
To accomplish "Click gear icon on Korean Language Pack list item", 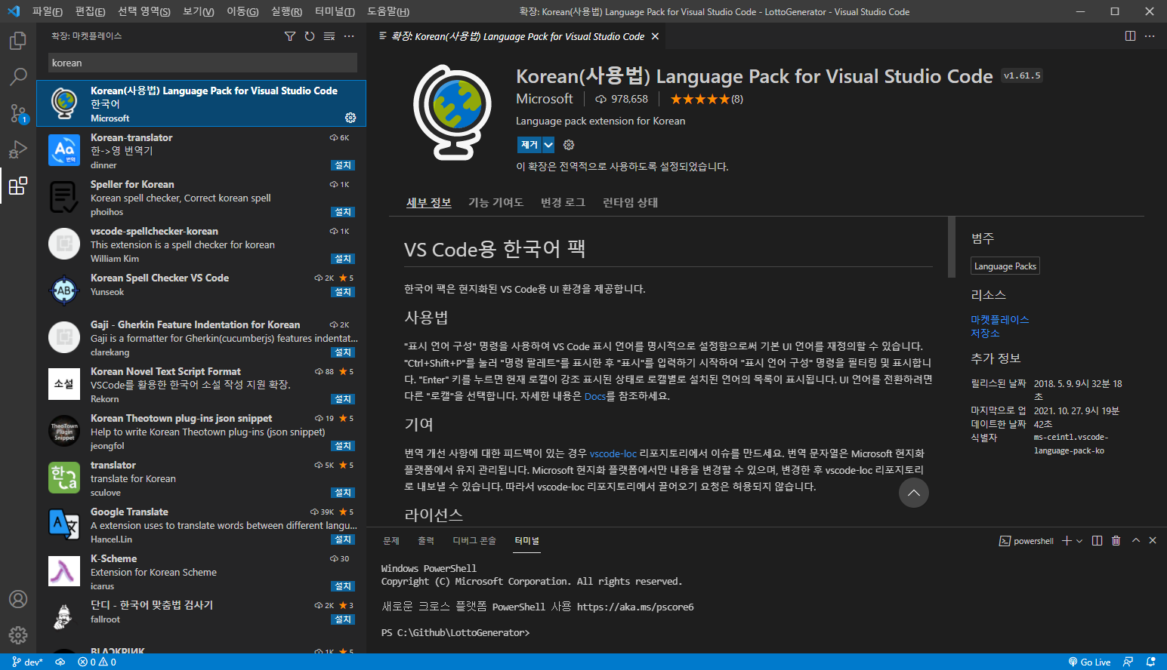I will click(x=350, y=118).
